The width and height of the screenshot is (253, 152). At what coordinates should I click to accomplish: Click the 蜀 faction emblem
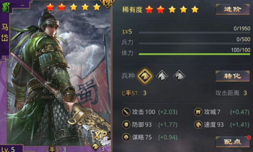coord(5,7)
